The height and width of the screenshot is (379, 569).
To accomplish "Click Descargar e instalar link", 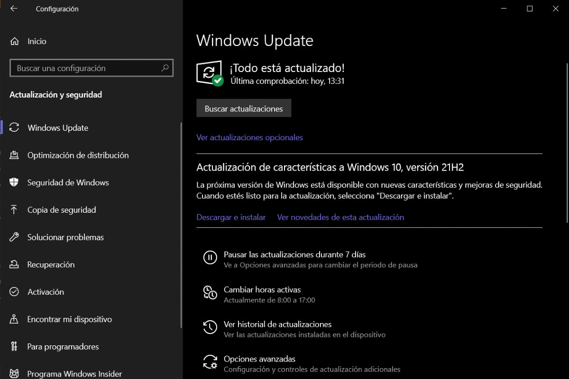I will coord(231,217).
